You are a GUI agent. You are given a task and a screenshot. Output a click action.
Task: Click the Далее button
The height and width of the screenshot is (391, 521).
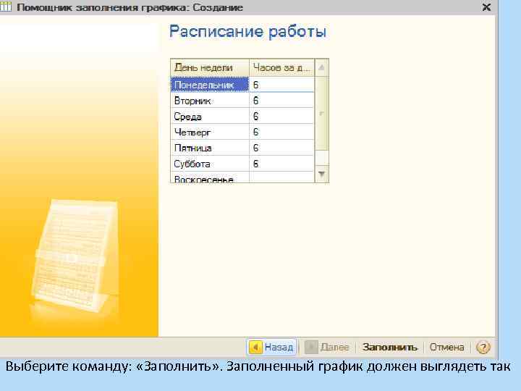327,347
